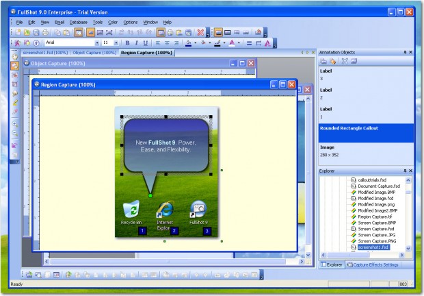This screenshot has height=296, width=424.
Task: Select the eyedropper tool in left toolbar
Action: pos(15,112)
